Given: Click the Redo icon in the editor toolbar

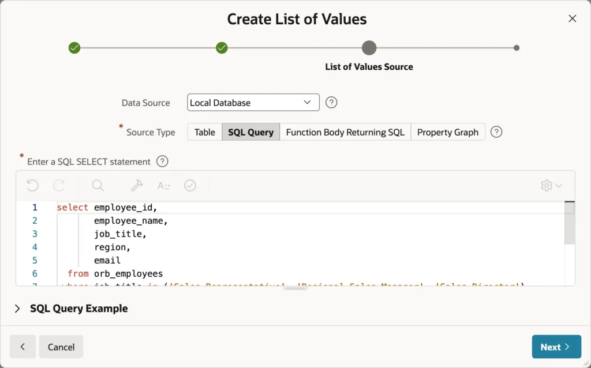Looking at the screenshot, I should pyautogui.click(x=59, y=185).
